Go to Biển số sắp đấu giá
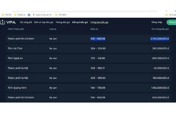The image size is (176, 117). (x=44, y=22)
